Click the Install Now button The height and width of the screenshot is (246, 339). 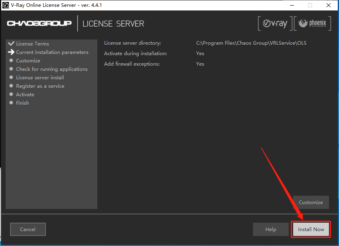point(311,229)
